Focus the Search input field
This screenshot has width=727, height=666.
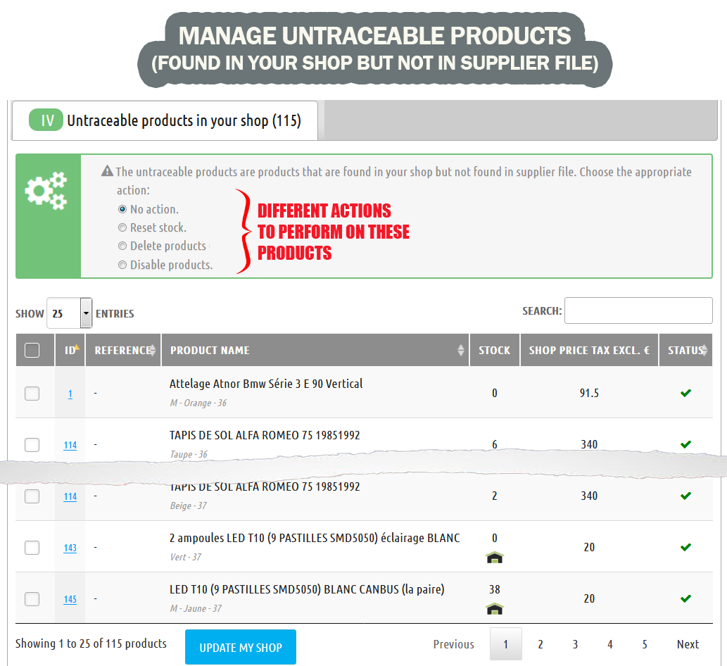pyautogui.click(x=638, y=310)
